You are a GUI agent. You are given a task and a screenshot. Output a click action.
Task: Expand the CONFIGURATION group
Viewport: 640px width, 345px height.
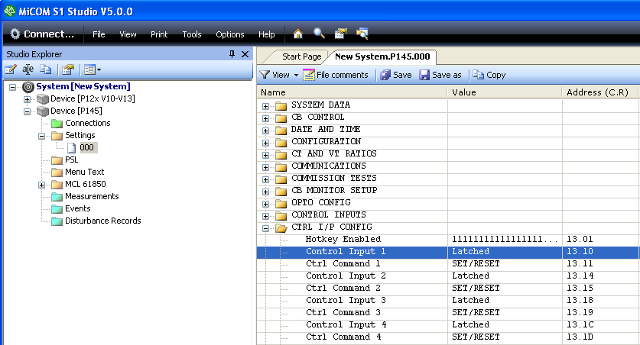(x=266, y=143)
